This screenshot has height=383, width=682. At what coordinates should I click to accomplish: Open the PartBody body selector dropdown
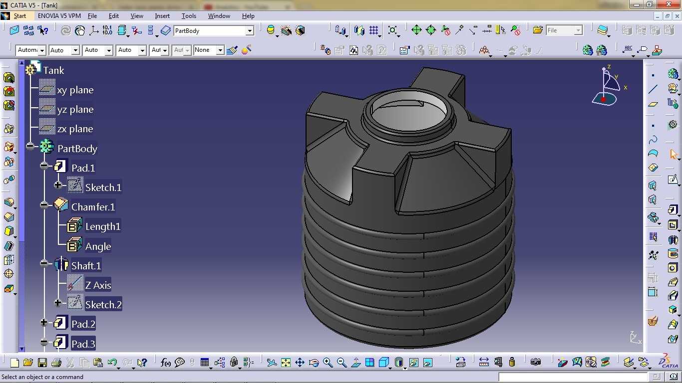pyautogui.click(x=250, y=31)
